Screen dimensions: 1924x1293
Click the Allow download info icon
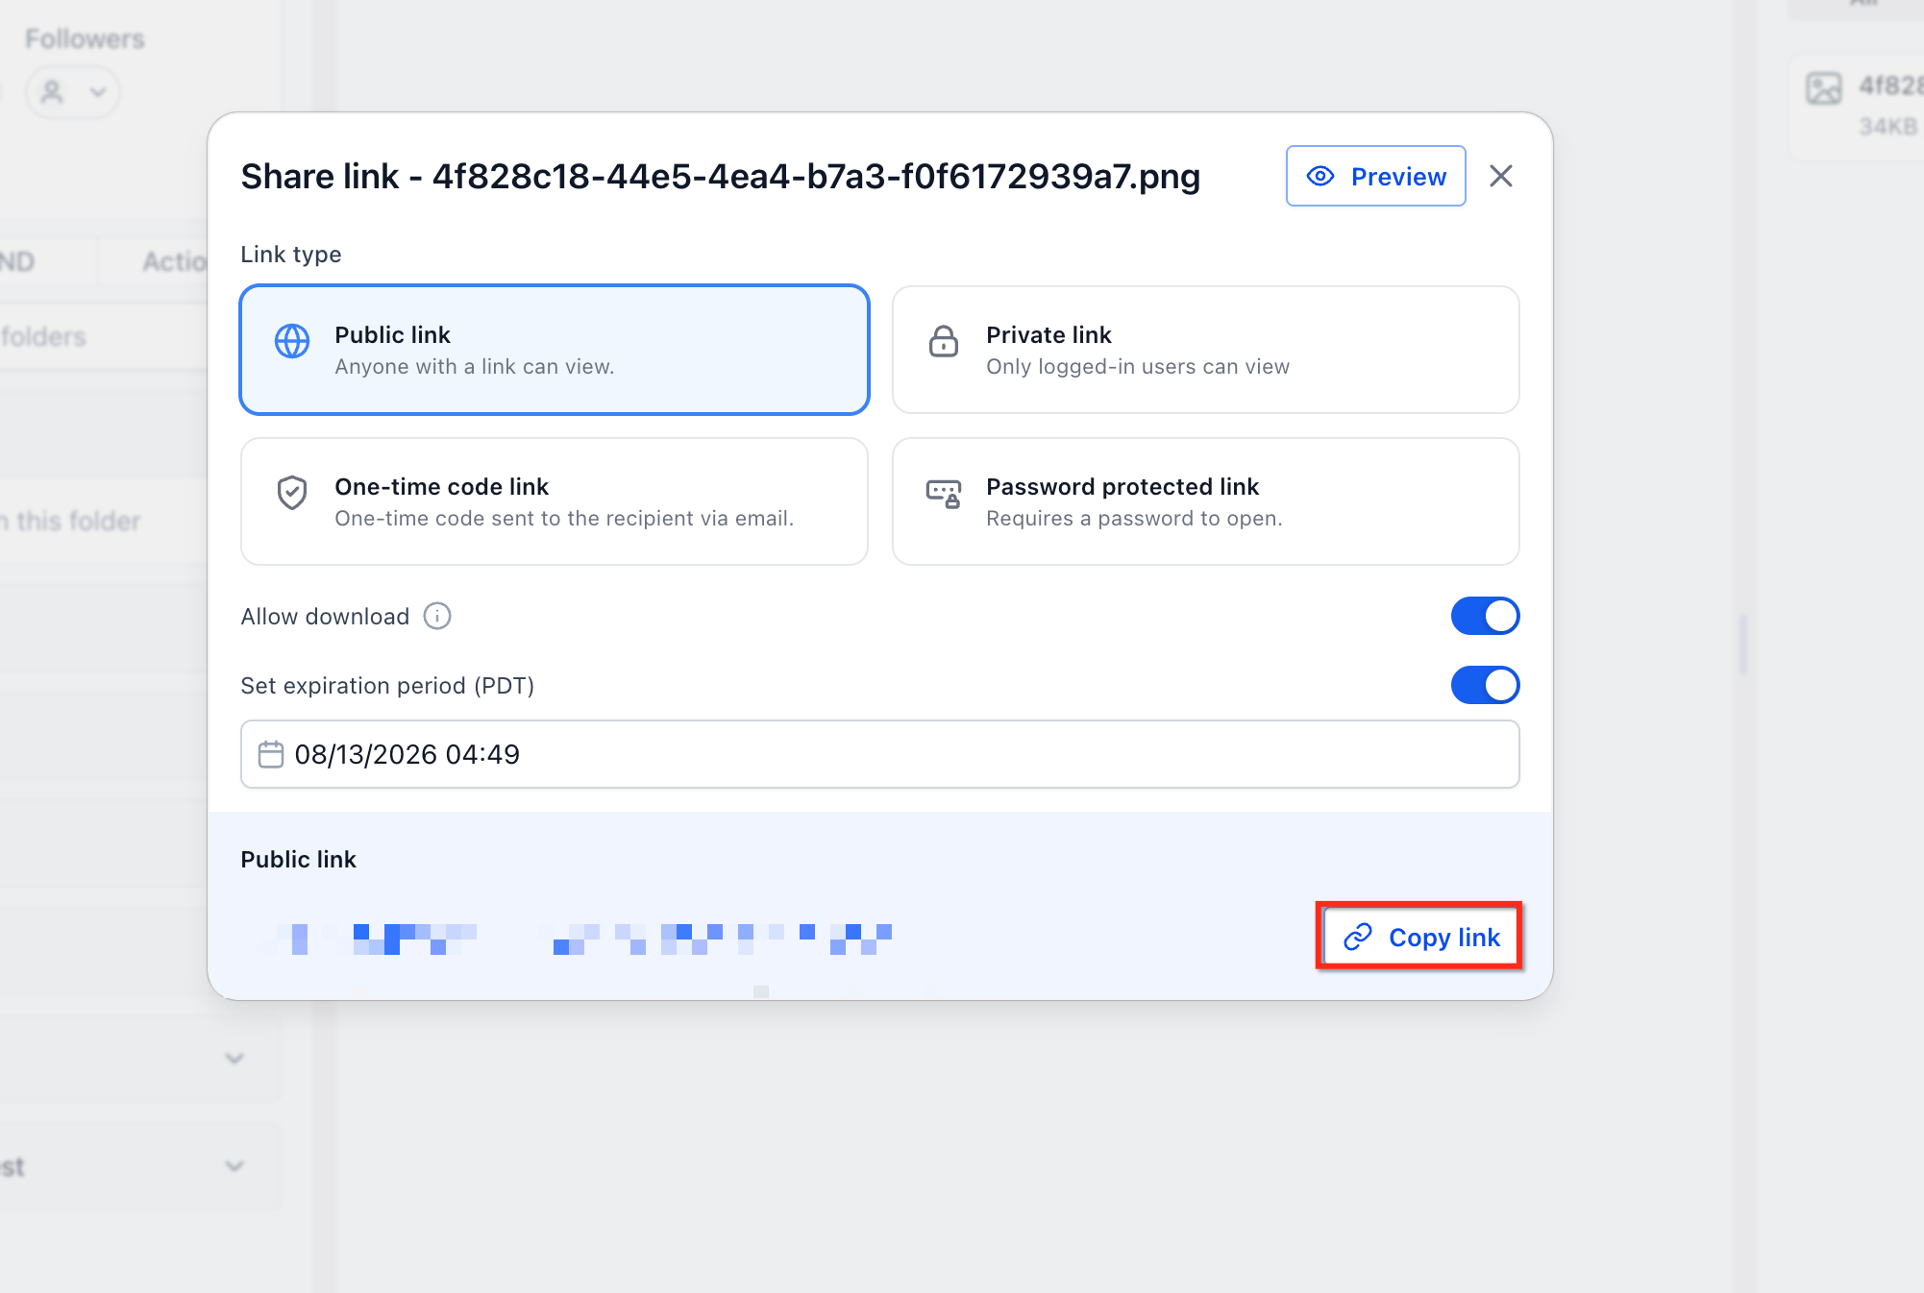[x=437, y=616]
